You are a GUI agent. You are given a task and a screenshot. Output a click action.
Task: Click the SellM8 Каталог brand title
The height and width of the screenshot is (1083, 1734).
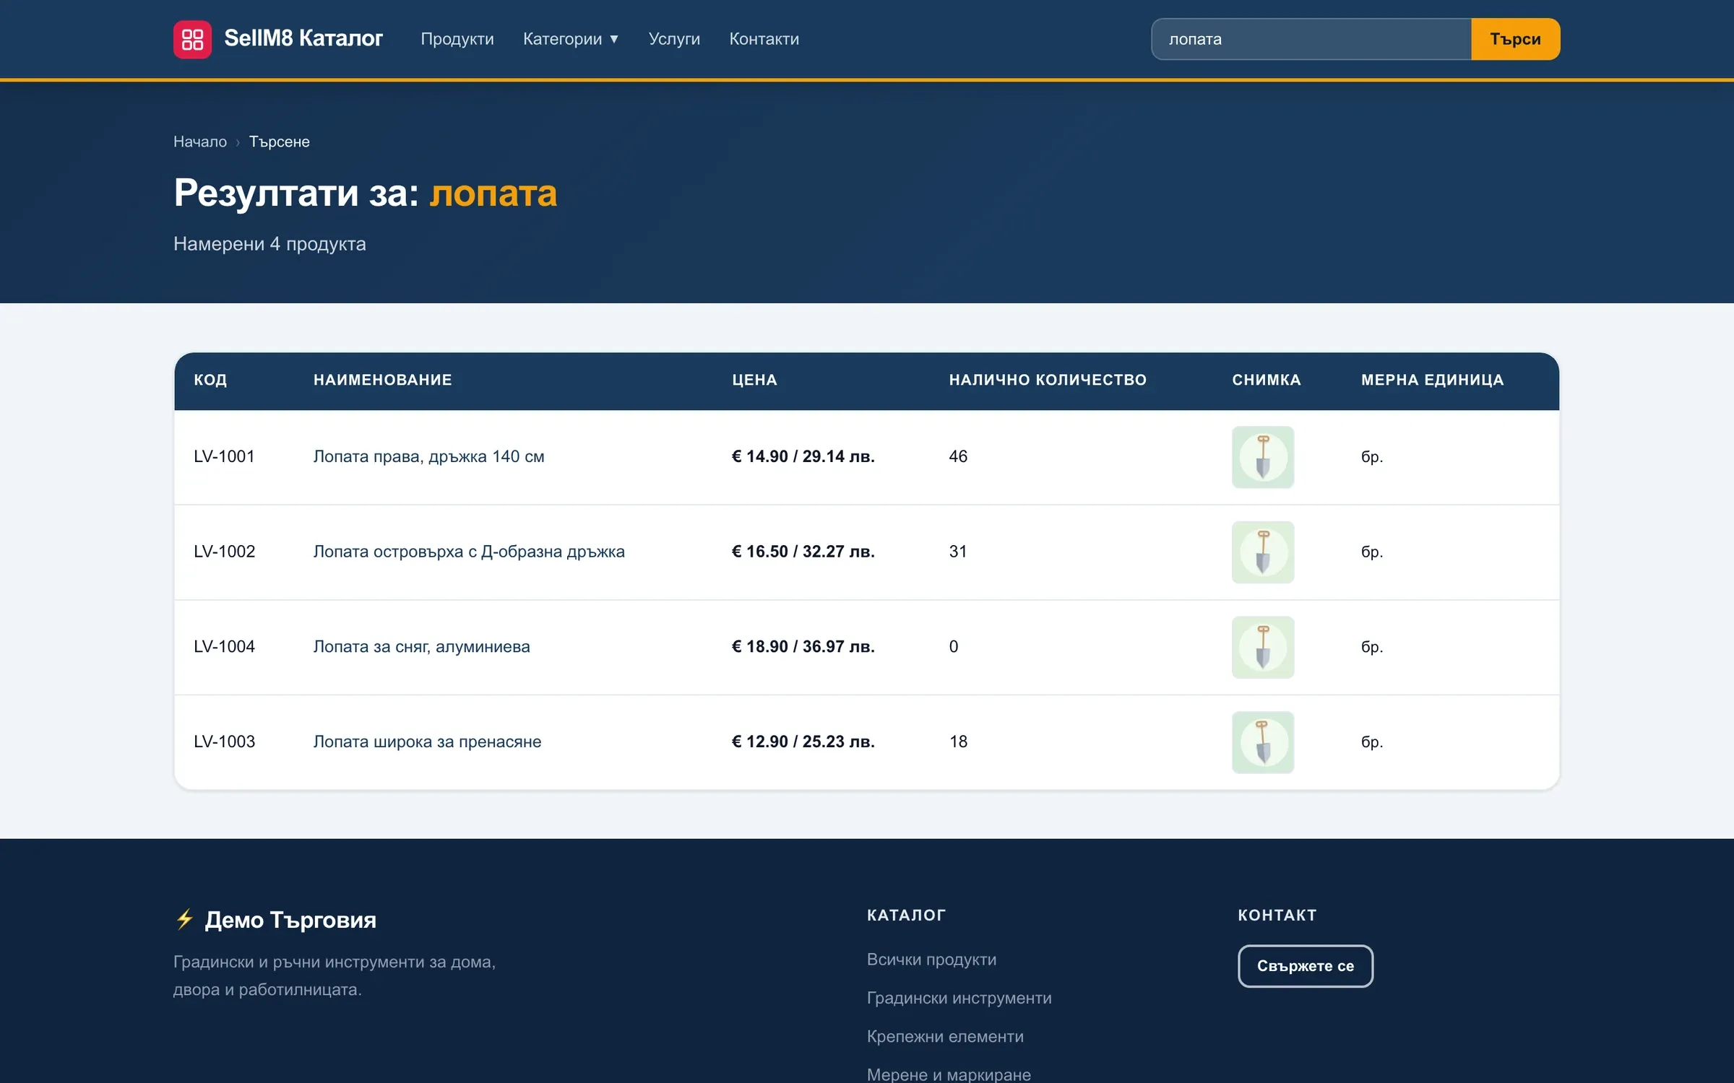pyautogui.click(x=303, y=38)
